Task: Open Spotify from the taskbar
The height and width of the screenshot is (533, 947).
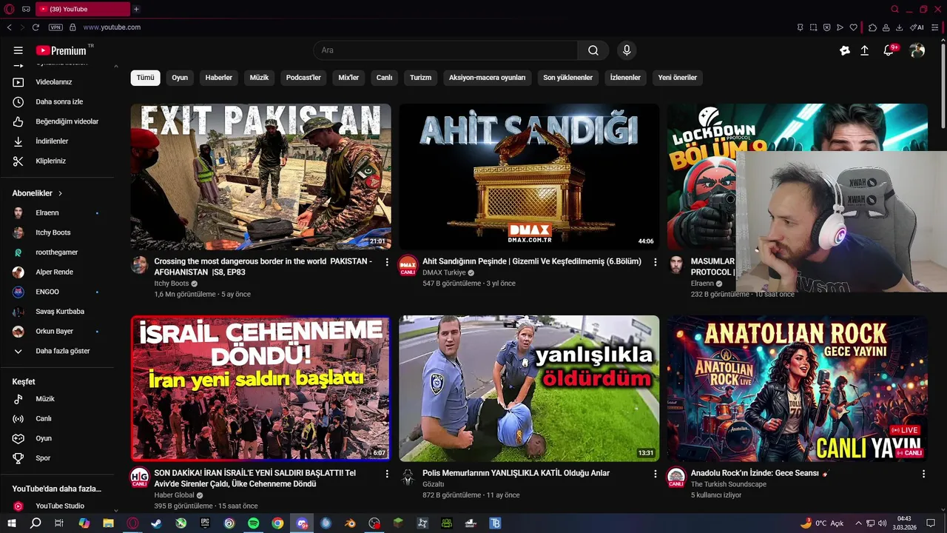Action: click(x=253, y=523)
